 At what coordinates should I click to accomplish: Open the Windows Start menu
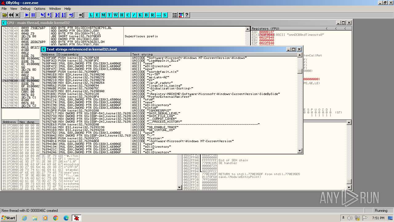(8, 218)
